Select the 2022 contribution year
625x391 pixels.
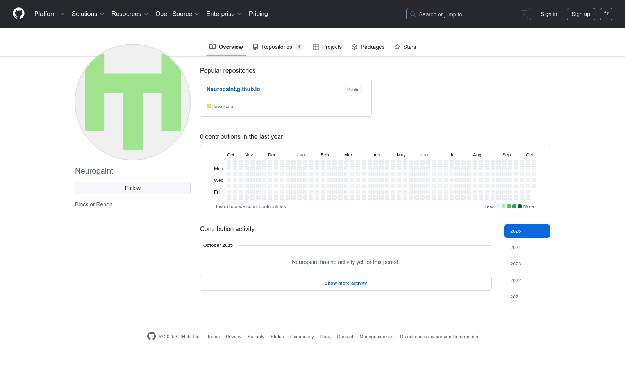coord(527,280)
